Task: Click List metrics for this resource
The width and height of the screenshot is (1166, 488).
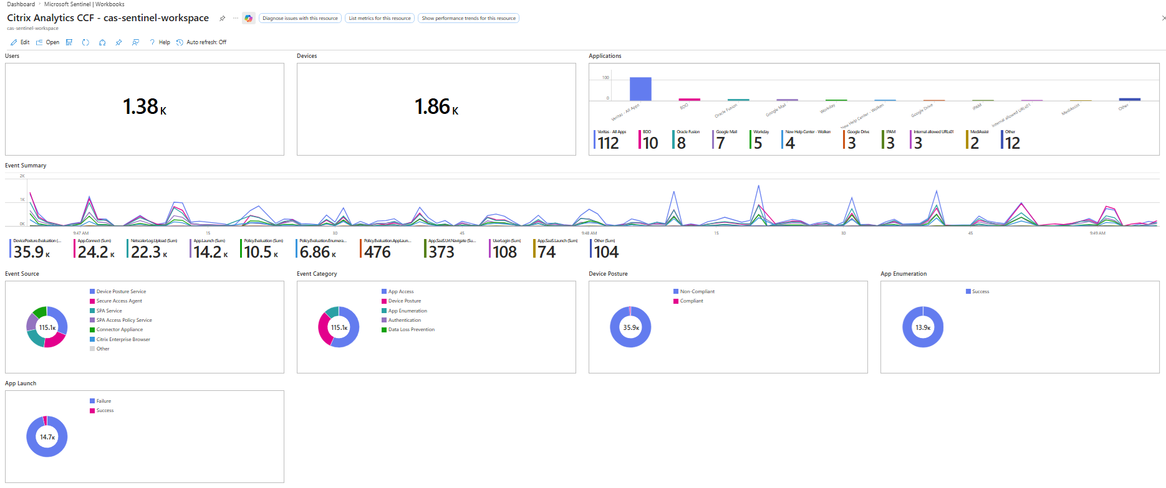Action: [x=380, y=18]
